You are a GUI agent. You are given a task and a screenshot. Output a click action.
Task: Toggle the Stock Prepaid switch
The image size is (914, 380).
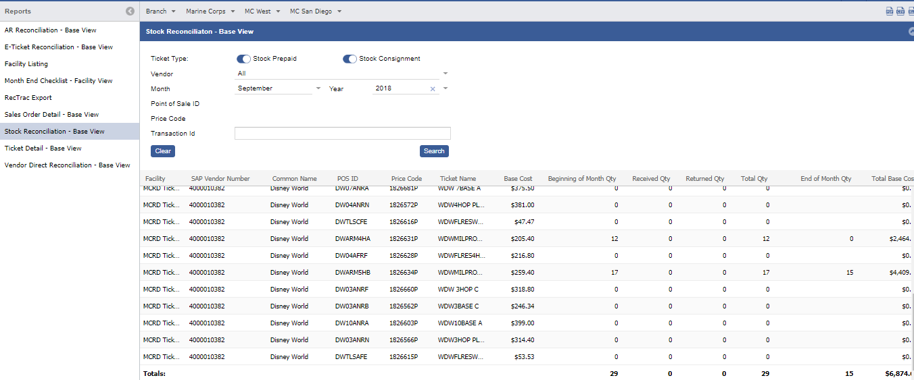[x=243, y=59]
